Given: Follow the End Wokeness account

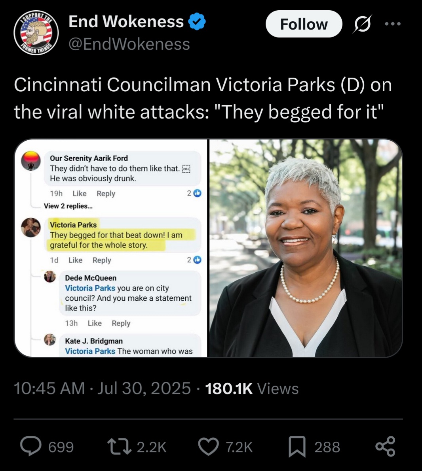Looking at the screenshot, I should [304, 24].
